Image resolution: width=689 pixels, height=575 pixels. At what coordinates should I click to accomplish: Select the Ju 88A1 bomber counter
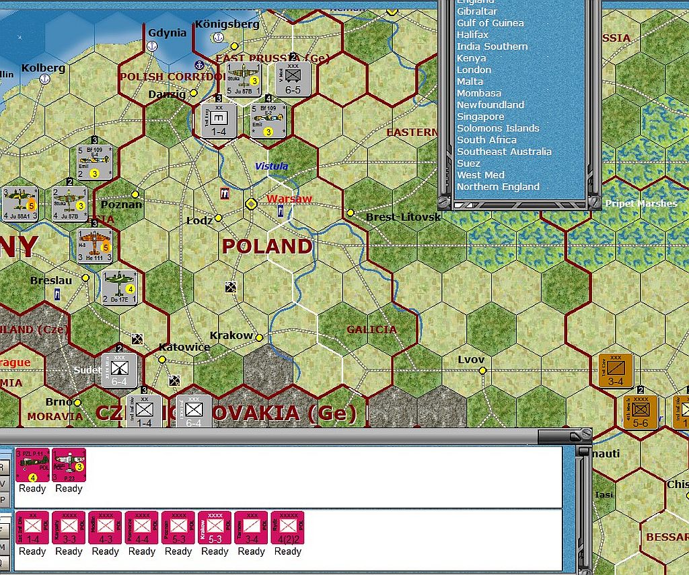(20, 205)
